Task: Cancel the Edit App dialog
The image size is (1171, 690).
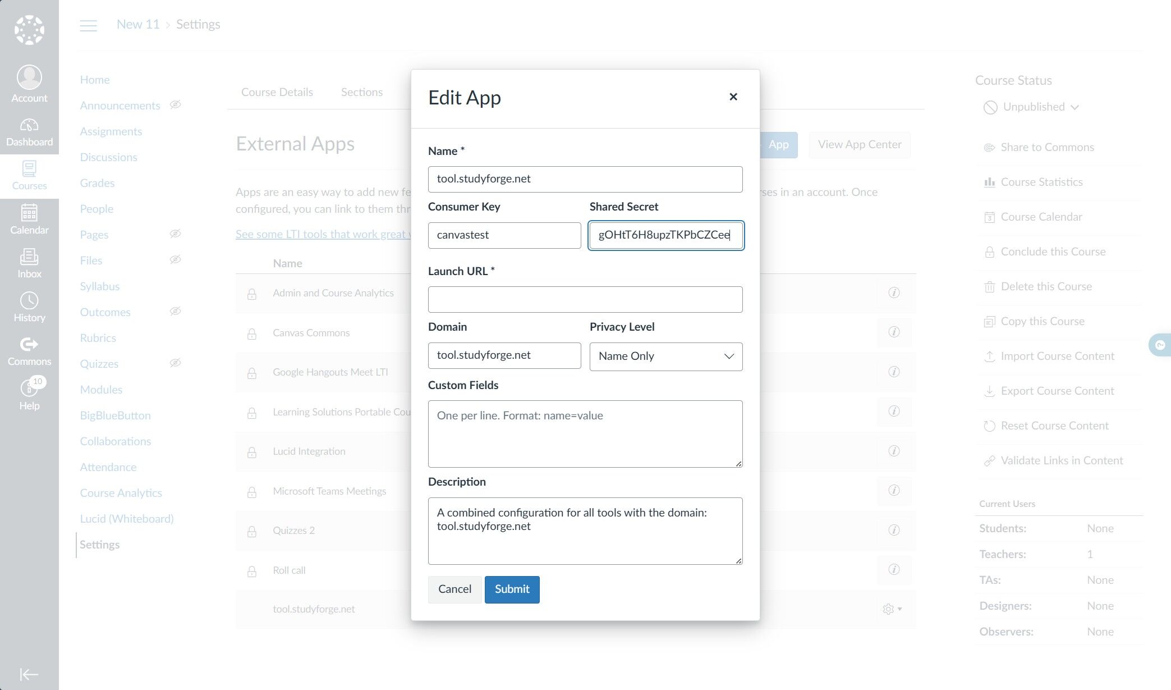Action: coord(454,590)
